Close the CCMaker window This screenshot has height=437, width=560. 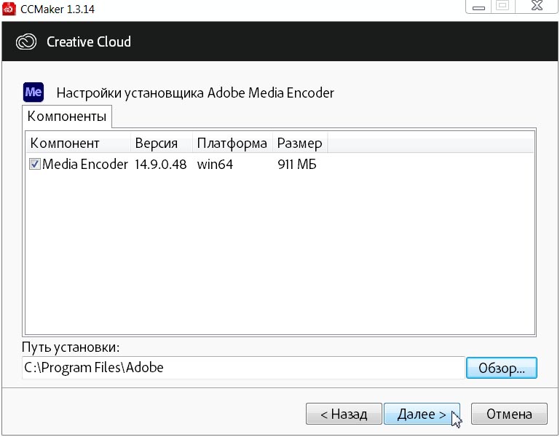(537, 6)
